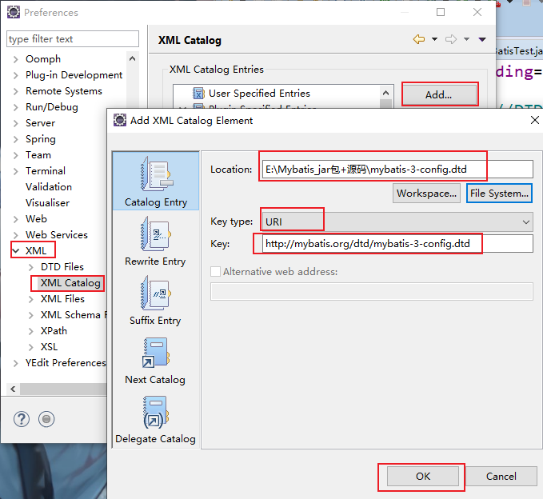Open XML Catalog view menu arrow
Image resolution: width=543 pixels, height=499 pixels.
pos(482,39)
